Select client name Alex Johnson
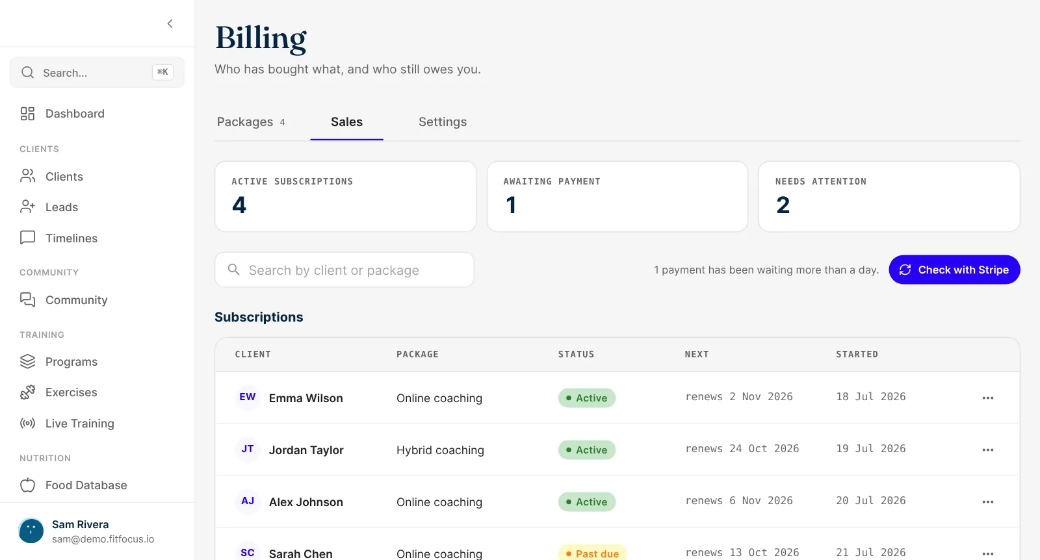 tap(306, 502)
